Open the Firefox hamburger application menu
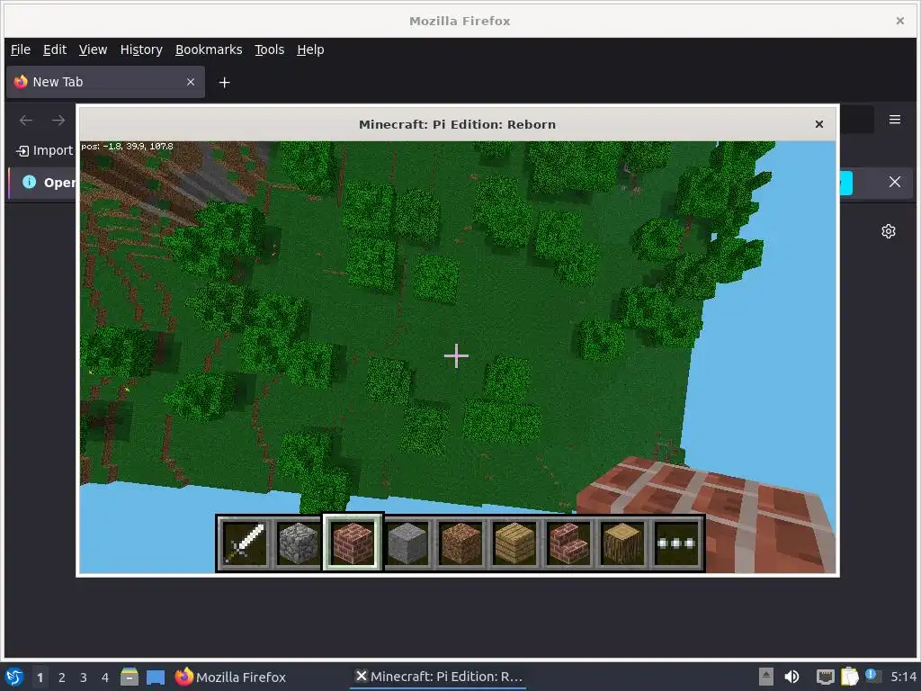 [895, 120]
